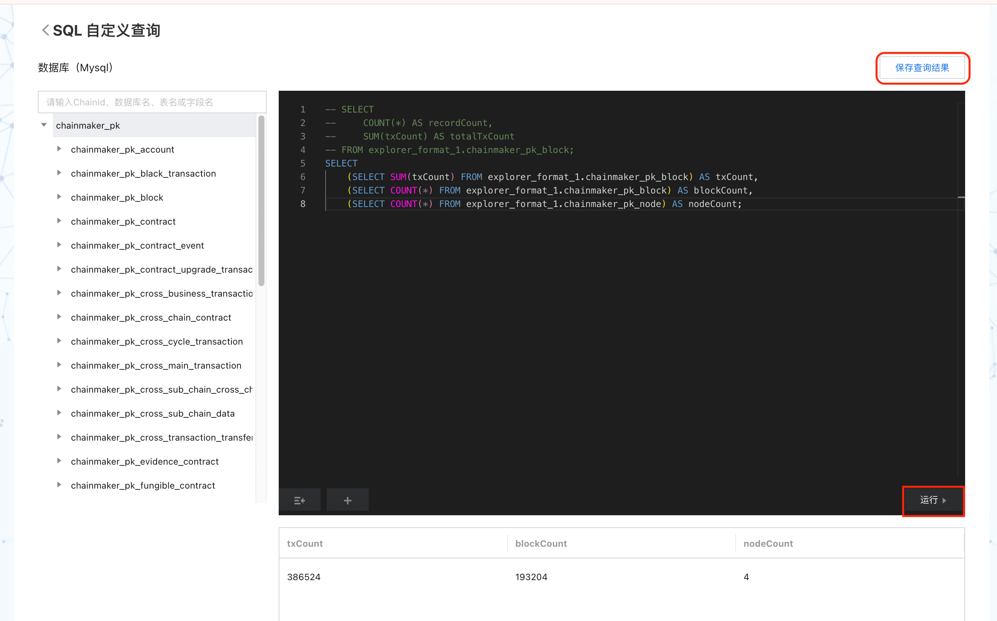Expand chainmaker_pk_fungible_contract arrow

(59, 485)
